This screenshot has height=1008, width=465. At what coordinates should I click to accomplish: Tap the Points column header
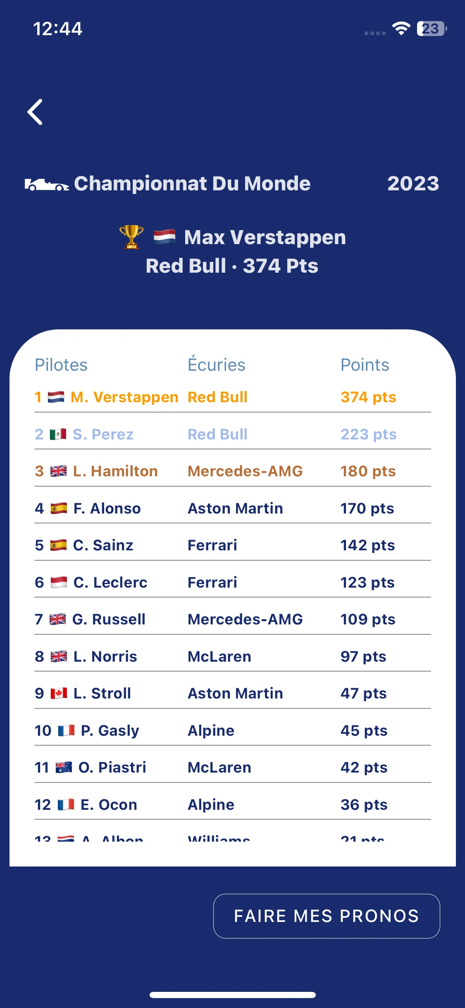pyautogui.click(x=365, y=365)
